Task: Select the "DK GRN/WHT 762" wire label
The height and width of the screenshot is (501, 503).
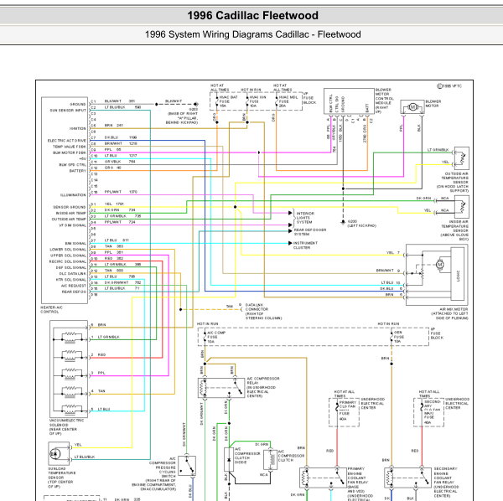Action: click(x=122, y=282)
